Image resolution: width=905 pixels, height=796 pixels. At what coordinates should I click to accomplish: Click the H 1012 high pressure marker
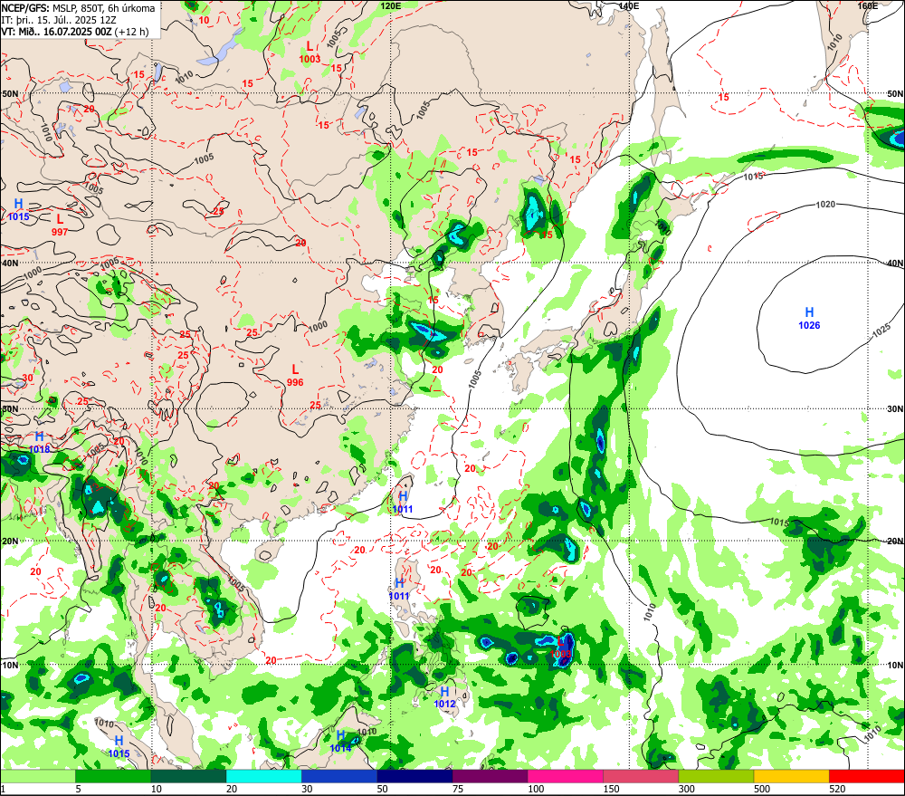444,697
